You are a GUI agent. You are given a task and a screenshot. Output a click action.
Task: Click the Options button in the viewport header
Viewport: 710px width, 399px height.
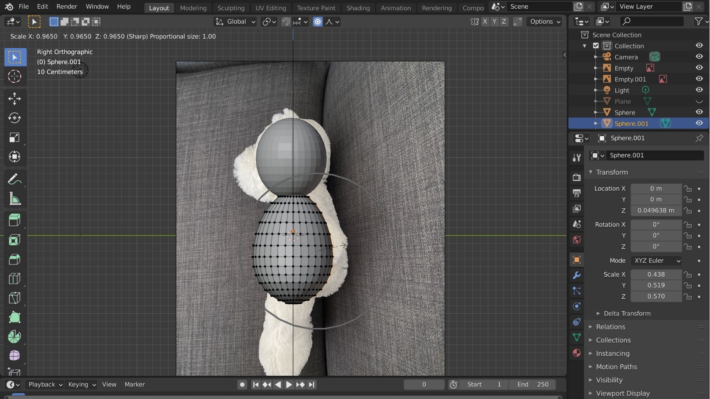(544, 21)
